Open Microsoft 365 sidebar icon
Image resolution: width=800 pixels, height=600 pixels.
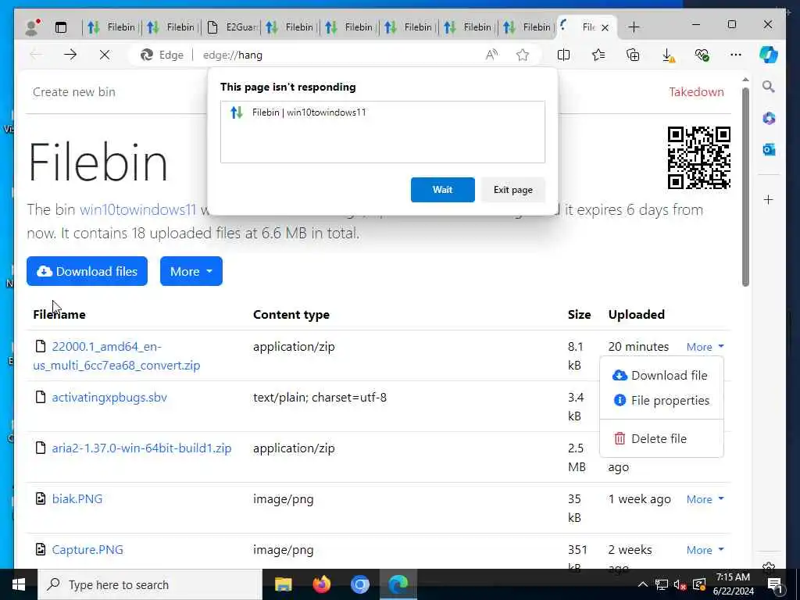point(769,119)
